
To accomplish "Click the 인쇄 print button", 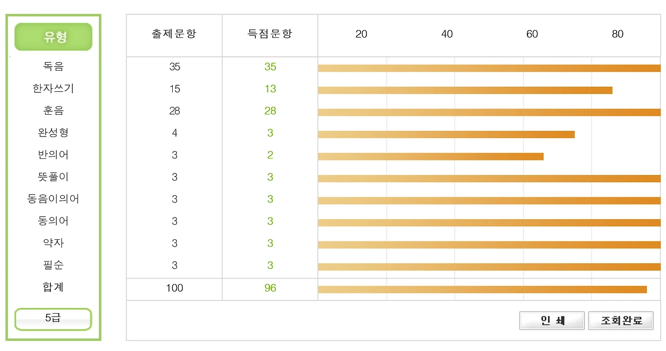I will coord(551,320).
